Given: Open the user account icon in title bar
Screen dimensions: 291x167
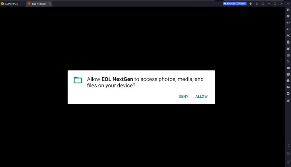Looking at the screenshot, I should pos(251,3).
